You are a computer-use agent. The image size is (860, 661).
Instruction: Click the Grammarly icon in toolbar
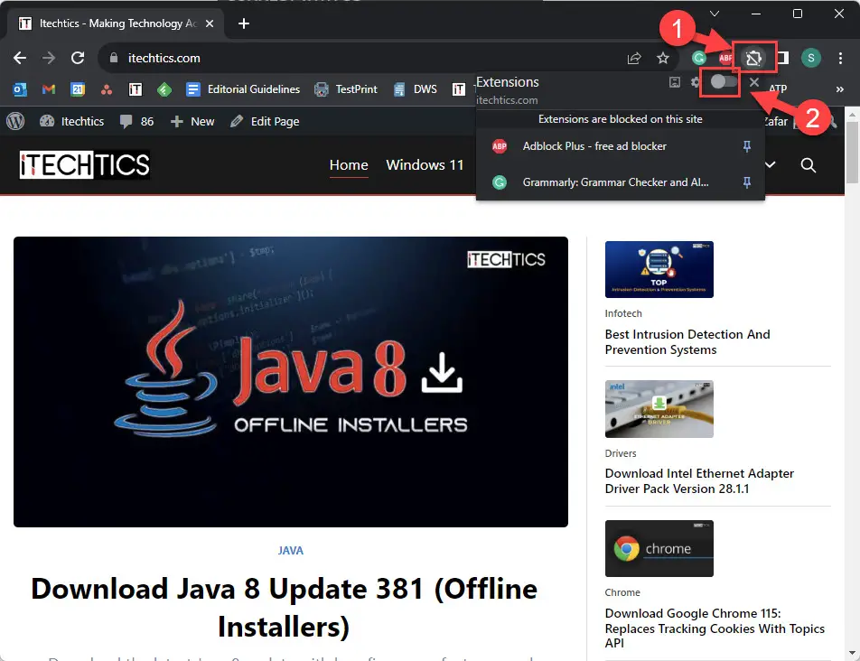tap(698, 59)
